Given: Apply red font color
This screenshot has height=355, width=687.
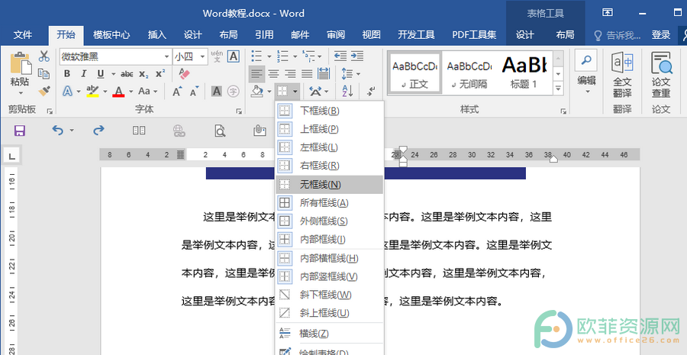Looking at the screenshot, I should click(118, 91).
